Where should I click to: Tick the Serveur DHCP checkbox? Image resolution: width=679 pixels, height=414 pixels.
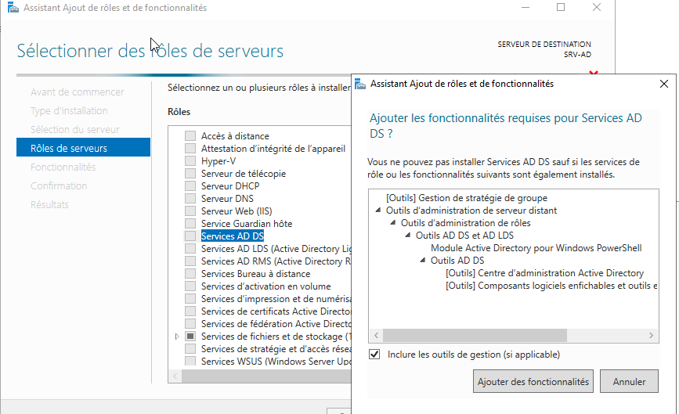[190, 186]
